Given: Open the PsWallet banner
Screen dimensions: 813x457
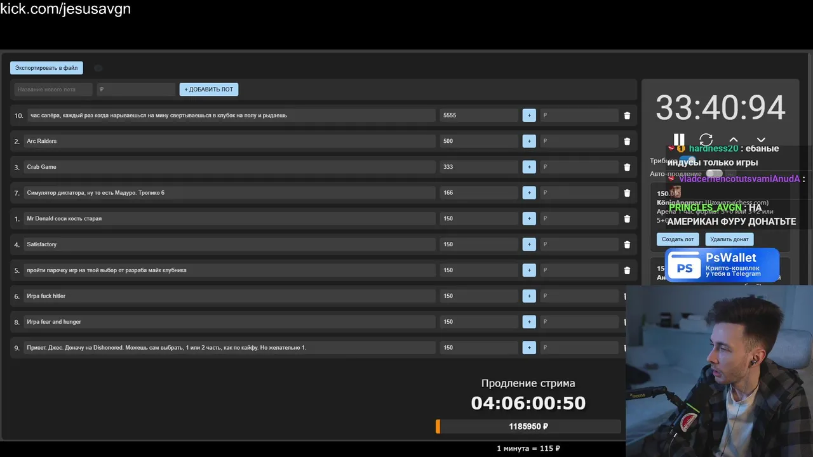Looking at the screenshot, I should (x=722, y=265).
